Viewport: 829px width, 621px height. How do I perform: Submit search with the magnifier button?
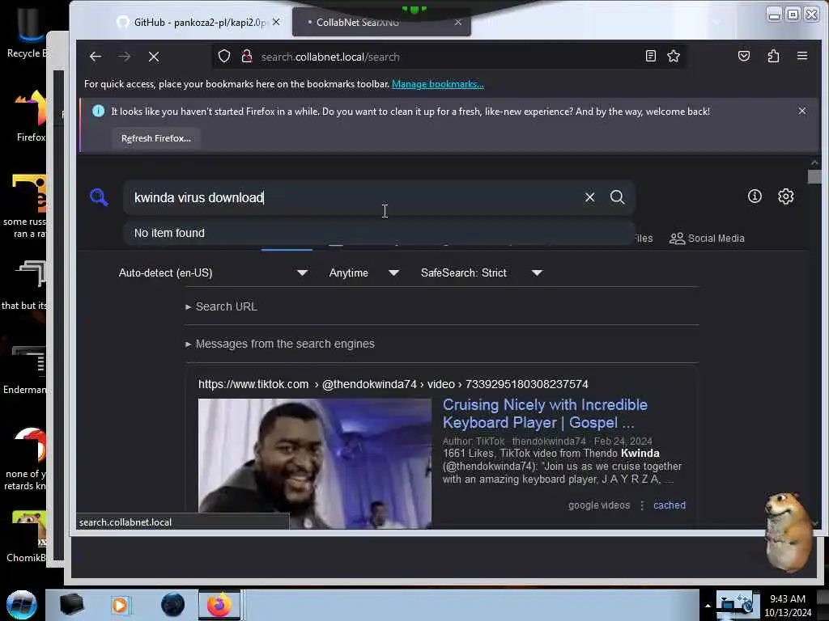click(x=617, y=197)
